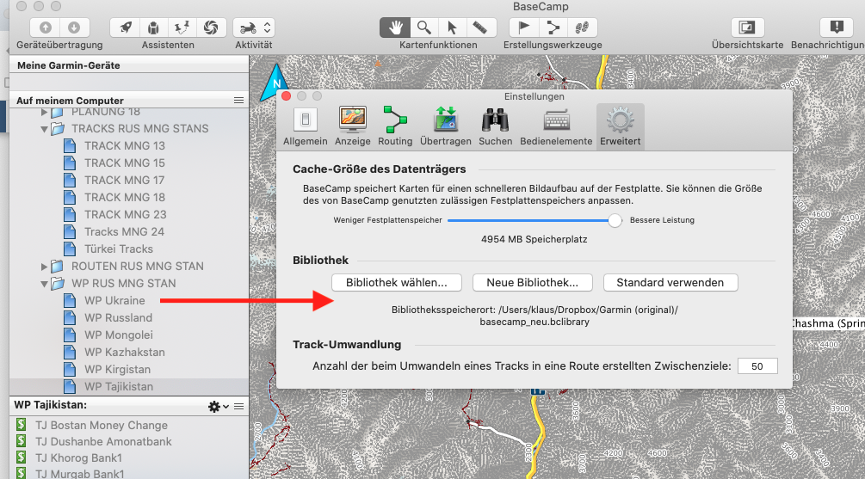This screenshot has height=479, width=865.
Task: Click the receive from device down-arrow button
Action: (x=74, y=28)
